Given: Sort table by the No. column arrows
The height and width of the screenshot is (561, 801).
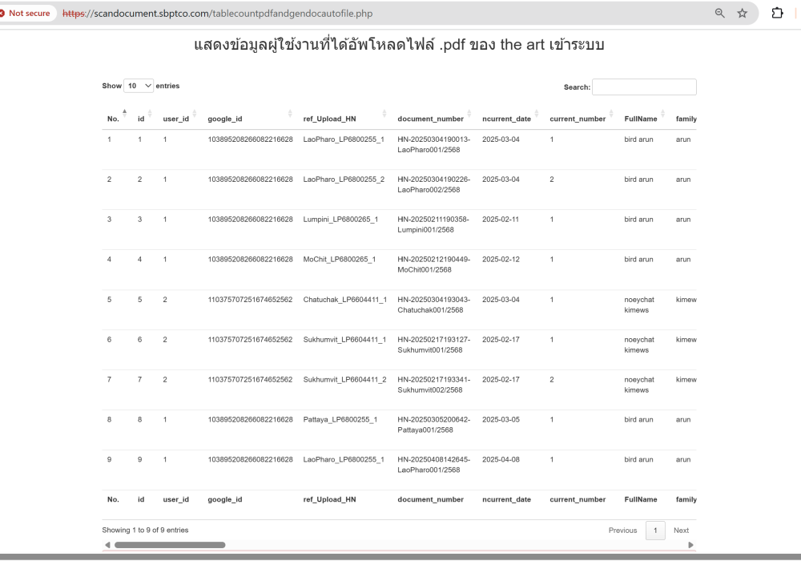Looking at the screenshot, I should click(124, 115).
